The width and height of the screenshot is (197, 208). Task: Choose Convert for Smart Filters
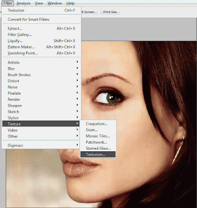[42, 19]
